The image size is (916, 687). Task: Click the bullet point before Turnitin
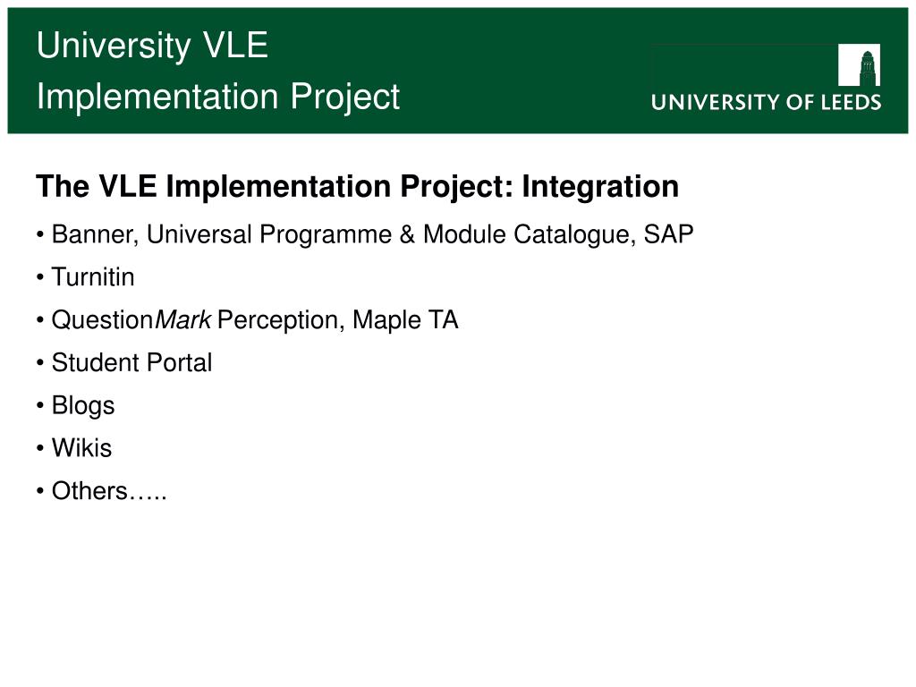(x=40, y=278)
